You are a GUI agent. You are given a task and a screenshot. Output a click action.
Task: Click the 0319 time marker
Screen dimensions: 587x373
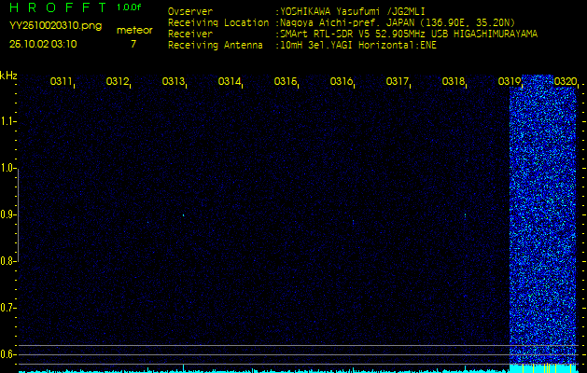pyautogui.click(x=509, y=81)
